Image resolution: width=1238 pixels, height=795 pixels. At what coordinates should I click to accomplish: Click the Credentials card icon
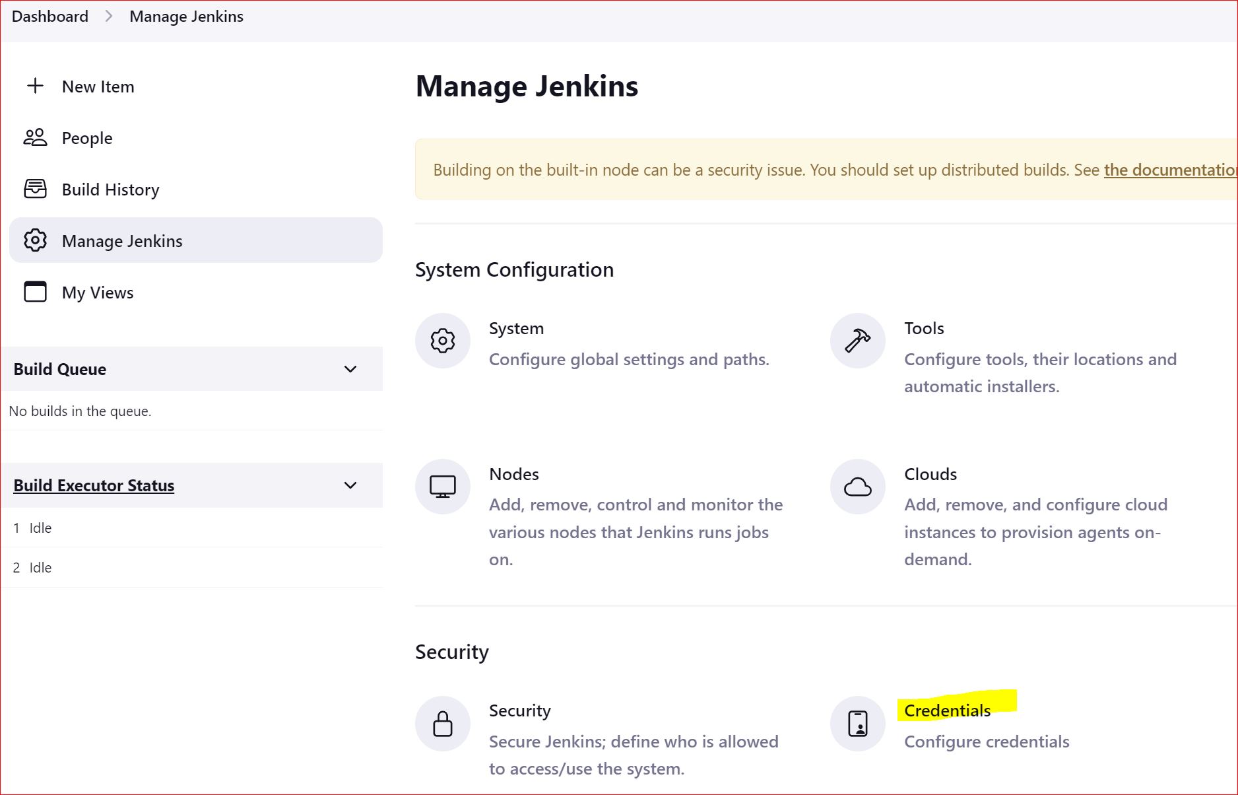pos(857,724)
